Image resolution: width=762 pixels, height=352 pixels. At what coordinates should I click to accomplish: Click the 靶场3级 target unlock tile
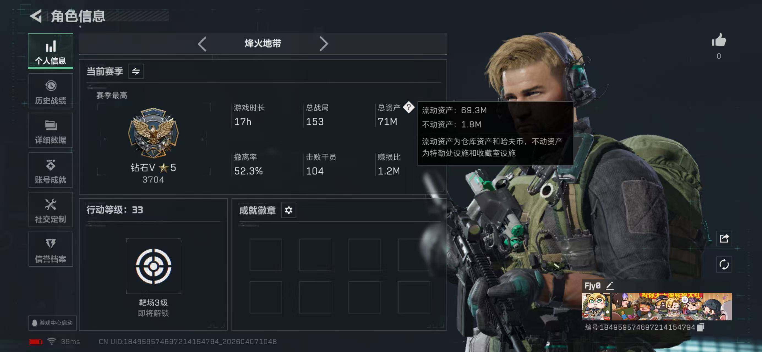pos(154,266)
